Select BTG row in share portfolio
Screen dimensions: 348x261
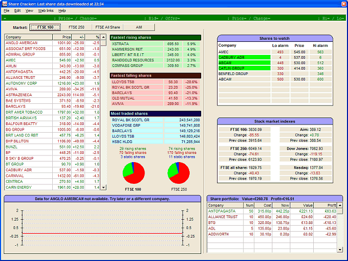click(272, 222)
